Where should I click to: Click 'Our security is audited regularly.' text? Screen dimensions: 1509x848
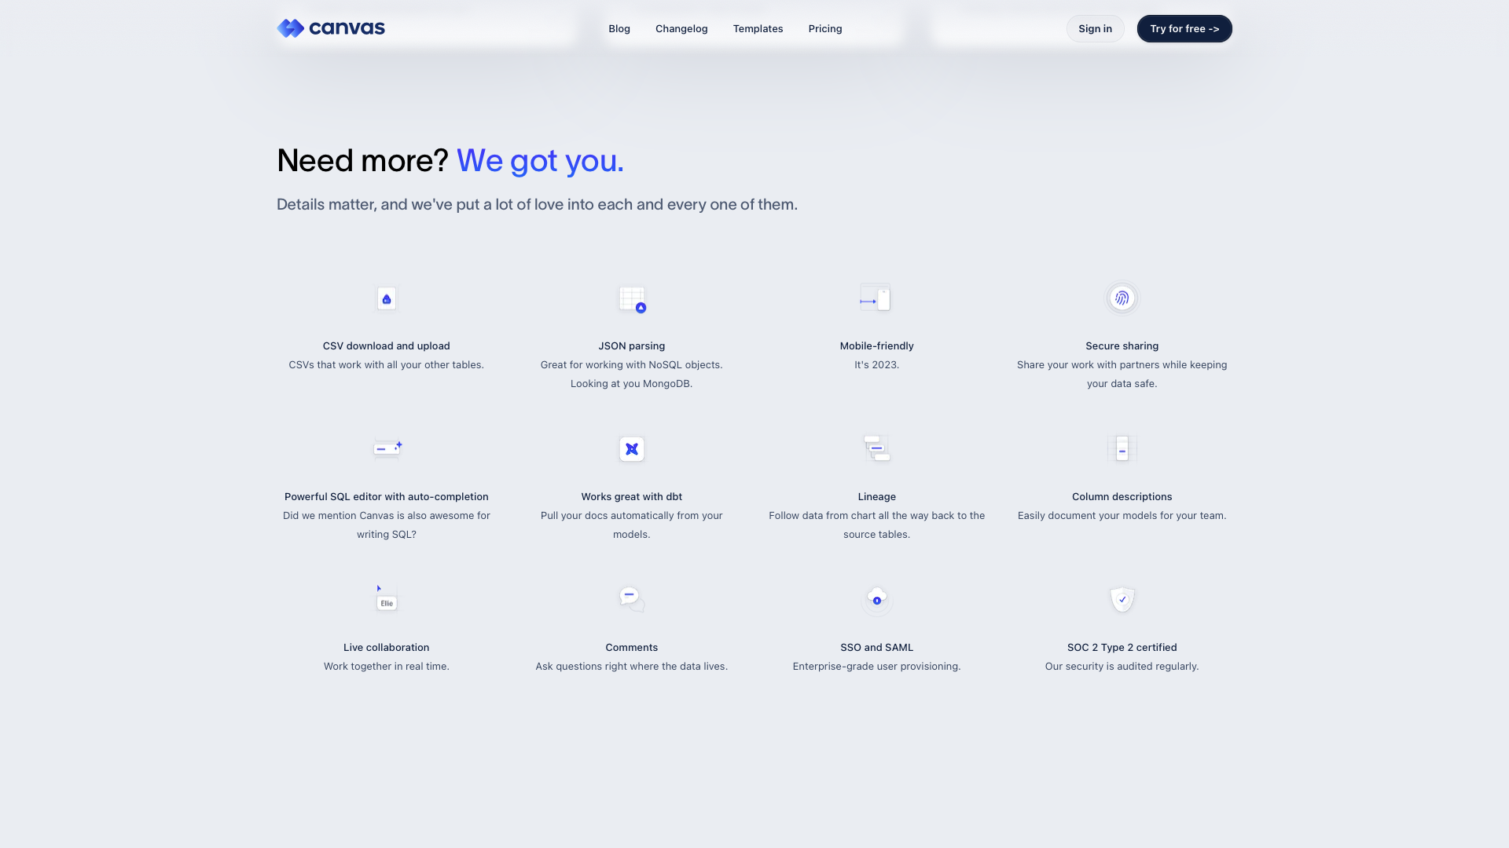click(x=1122, y=666)
